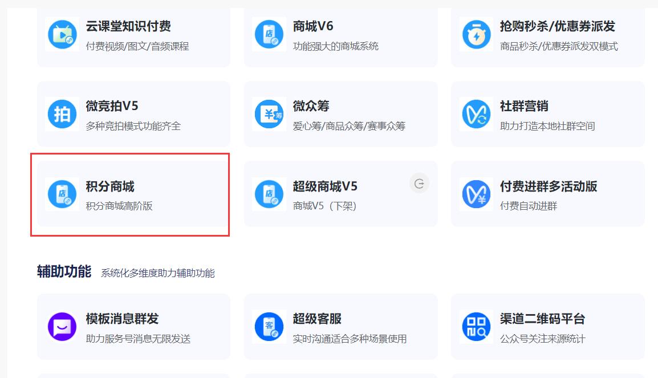The height and width of the screenshot is (378, 658).
Task: Open the 付费进群多活动版 title
Action: (x=549, y=186)
